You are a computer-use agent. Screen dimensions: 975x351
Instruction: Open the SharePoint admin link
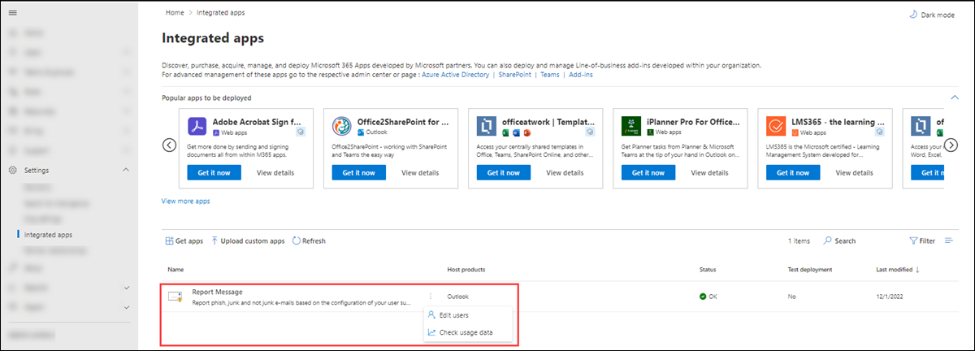514,74
